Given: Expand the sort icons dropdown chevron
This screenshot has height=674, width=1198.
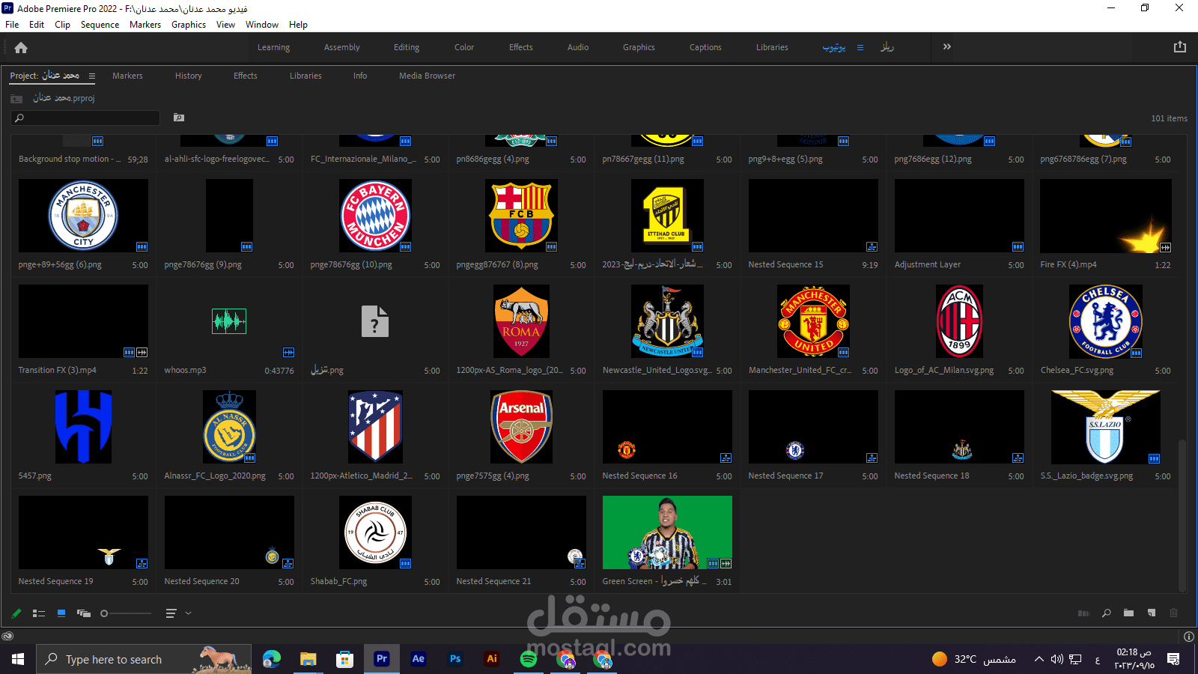Looking at the screenshot, I should pos(188,613).
